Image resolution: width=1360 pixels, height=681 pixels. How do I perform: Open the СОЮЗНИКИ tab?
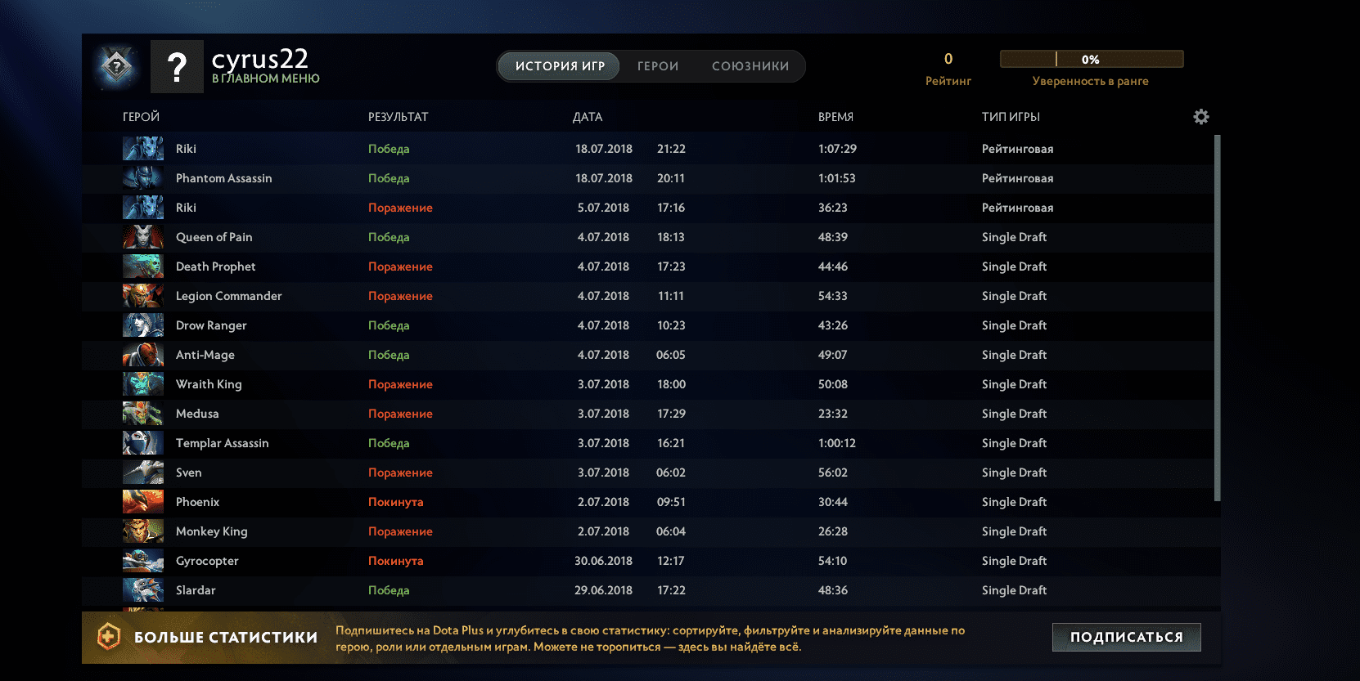click(750, 66)
